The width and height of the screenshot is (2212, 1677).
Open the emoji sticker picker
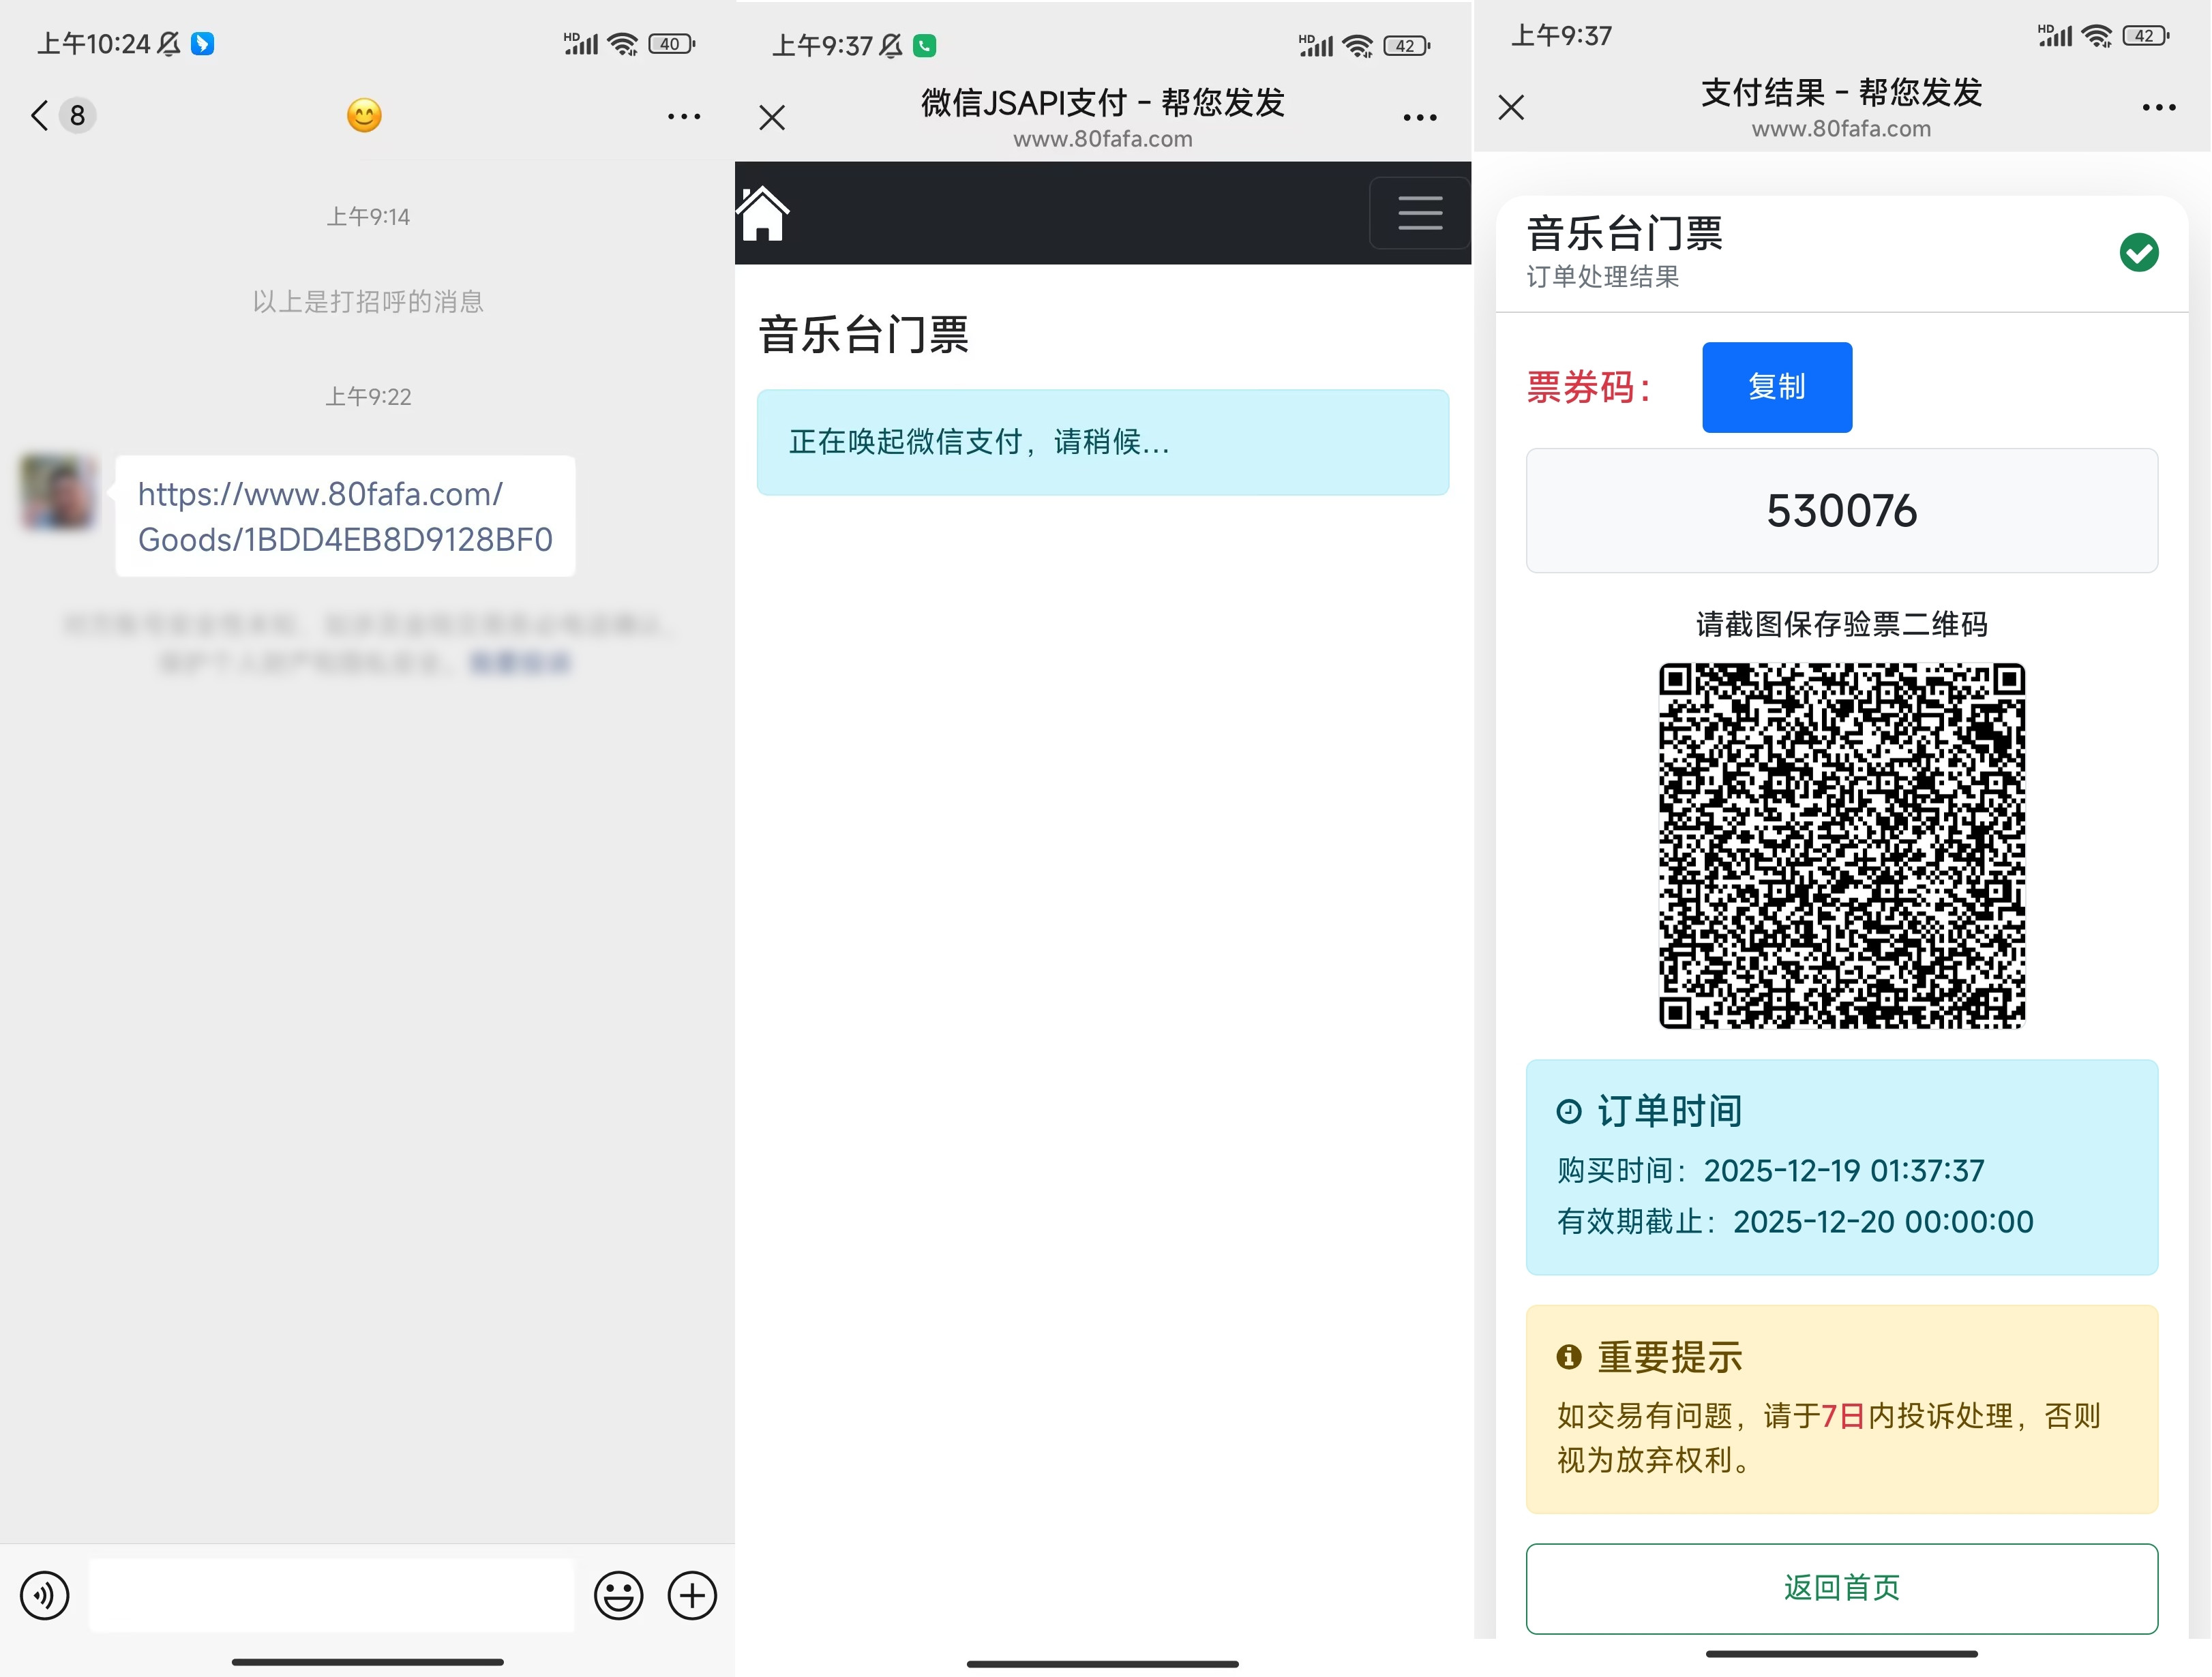click(618, 1595)
